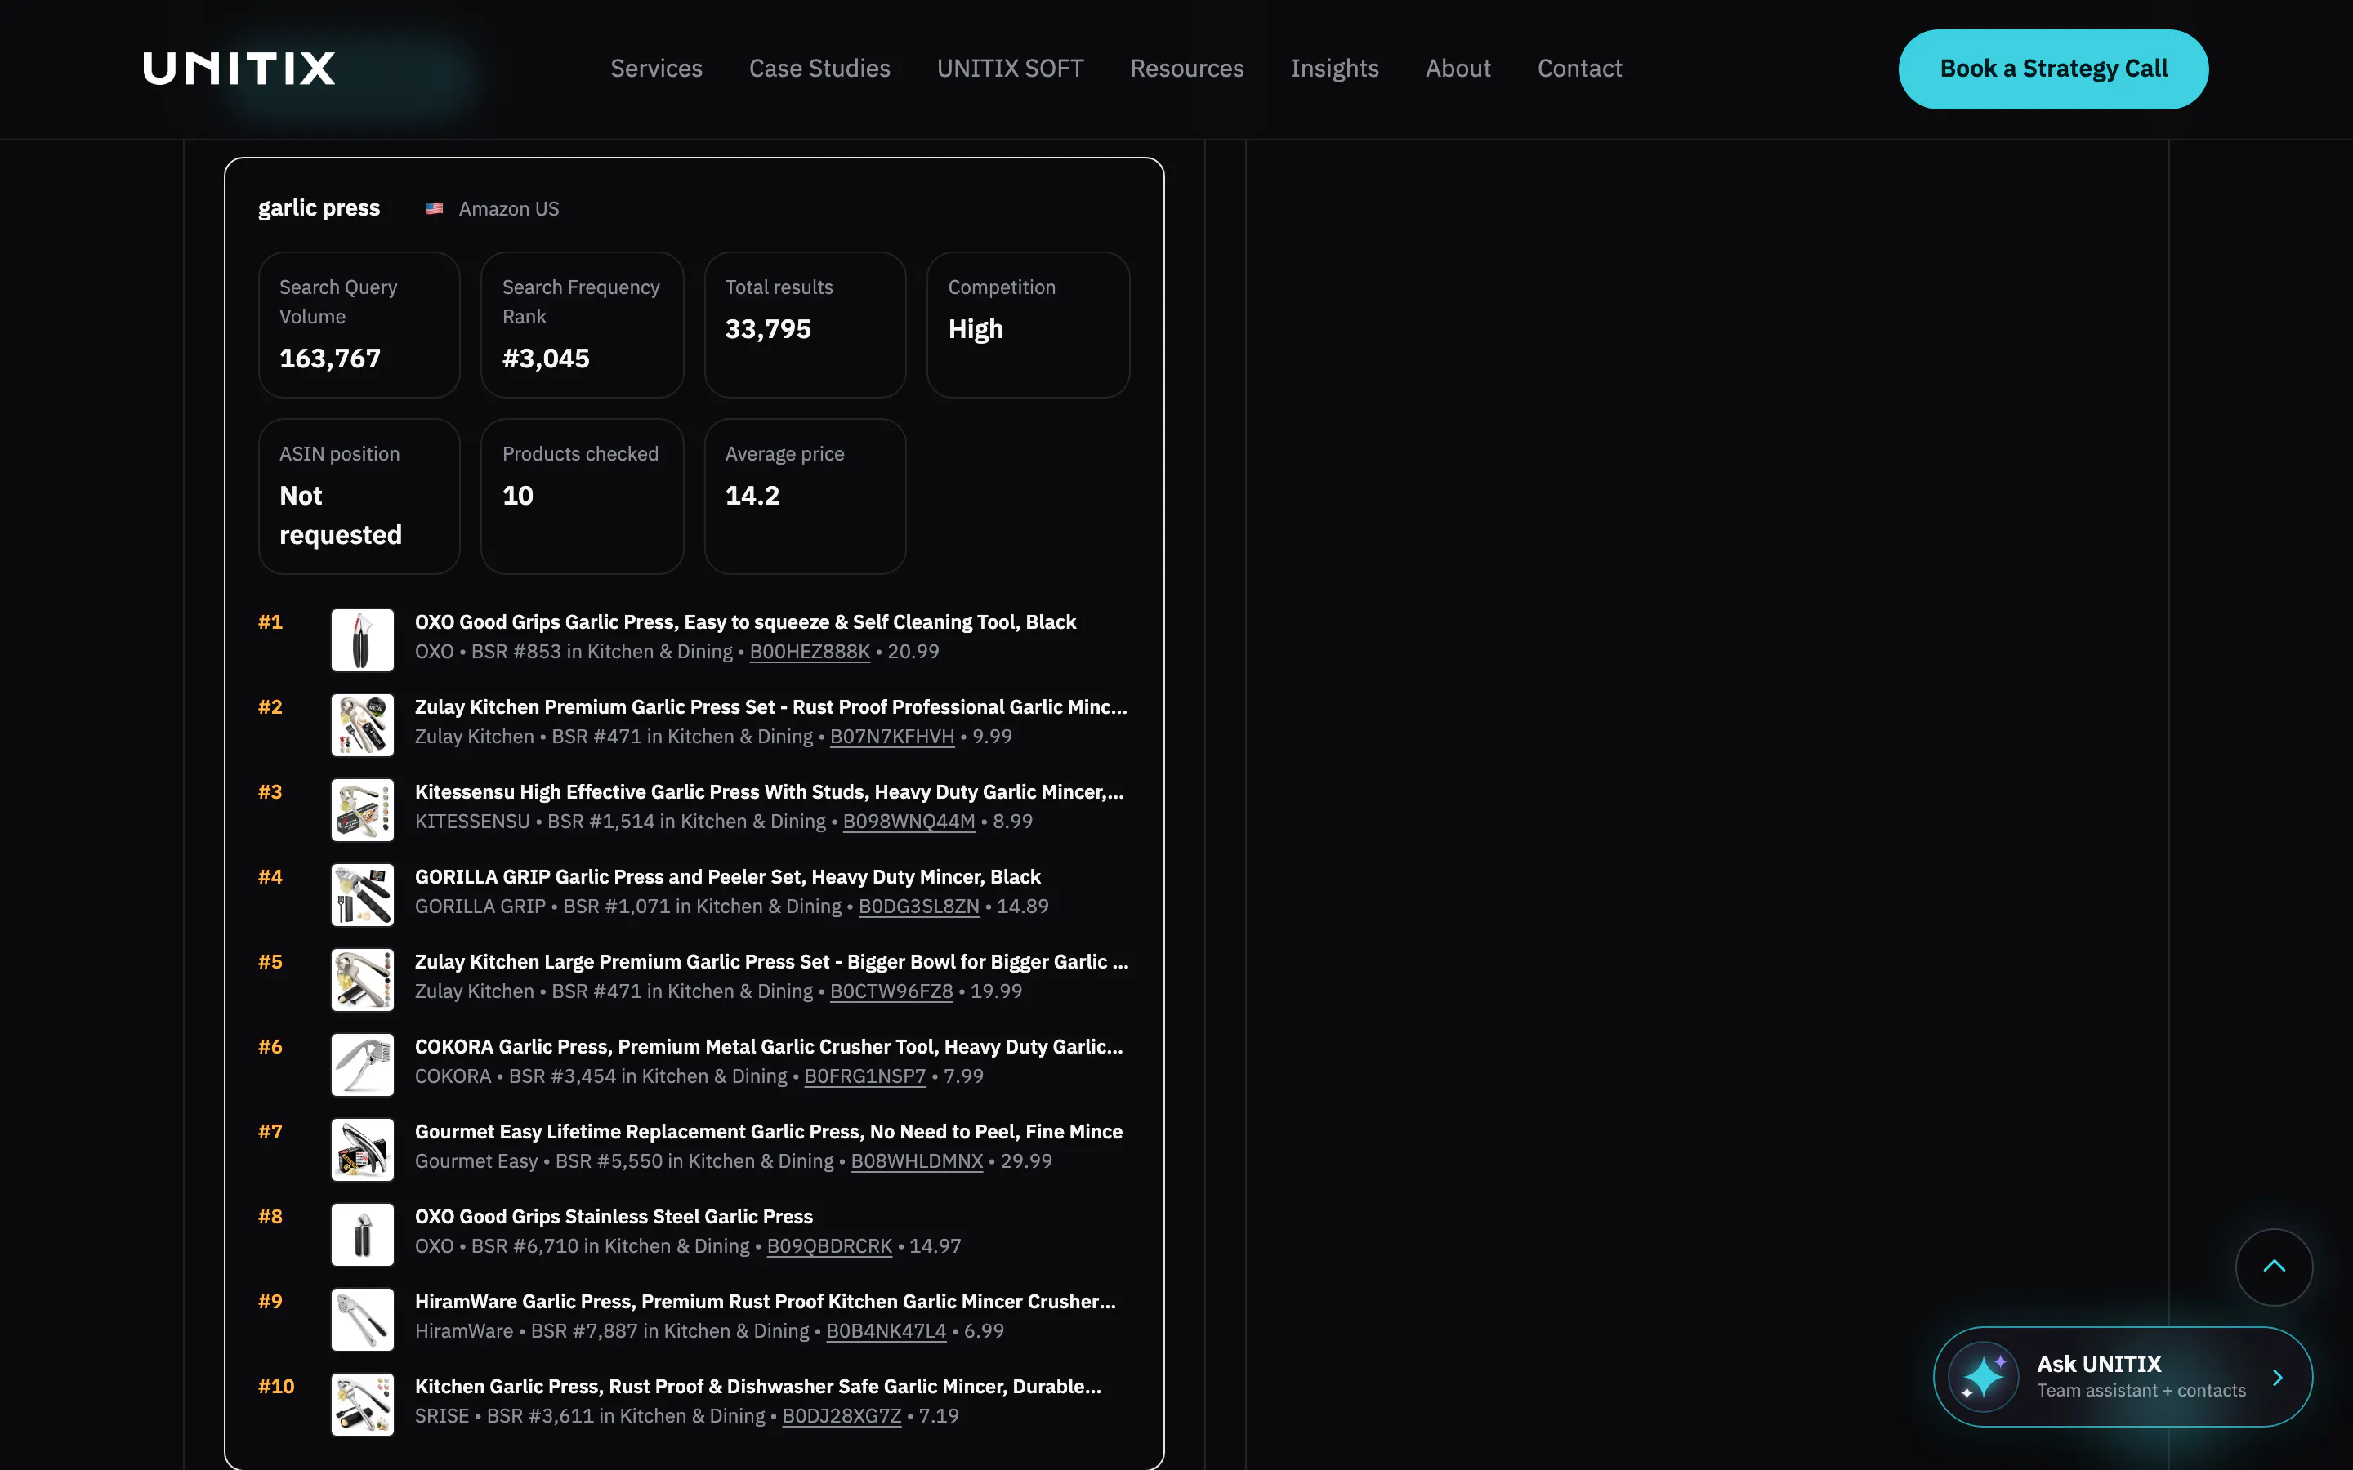The image size is (2353, 1470).
Task: Go to the Contact page
Action: pos(1580,68)
